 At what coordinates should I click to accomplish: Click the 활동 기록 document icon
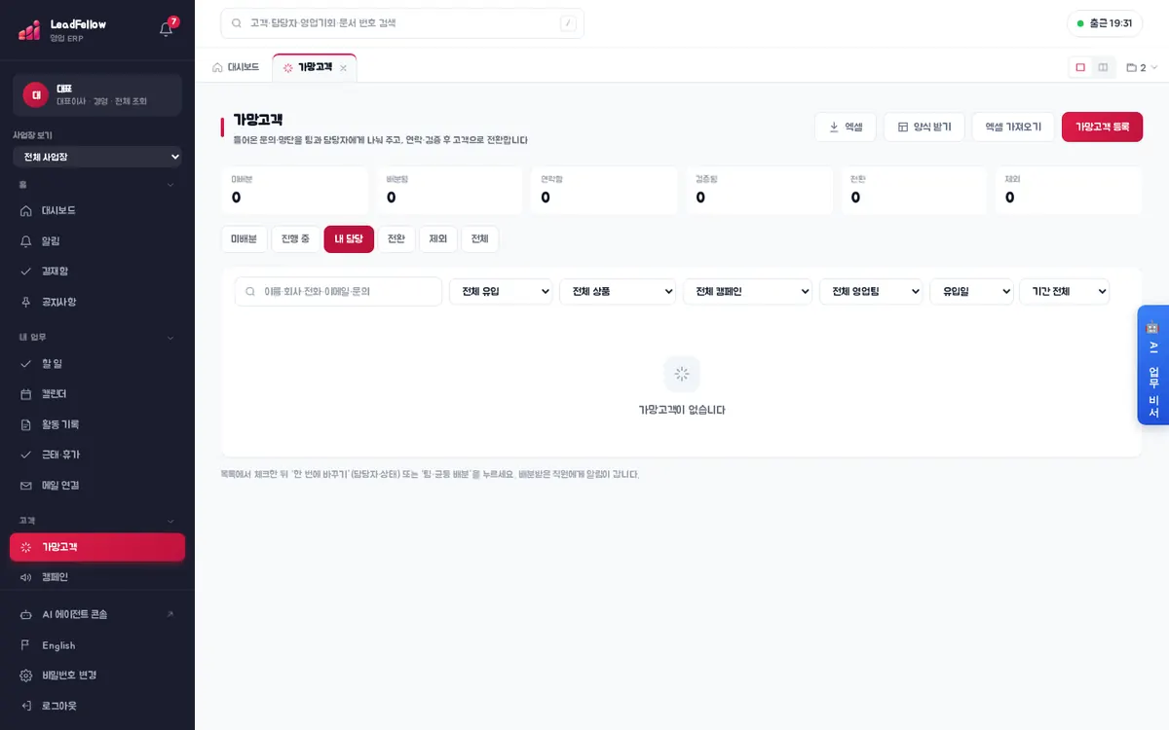coord(26,424)
